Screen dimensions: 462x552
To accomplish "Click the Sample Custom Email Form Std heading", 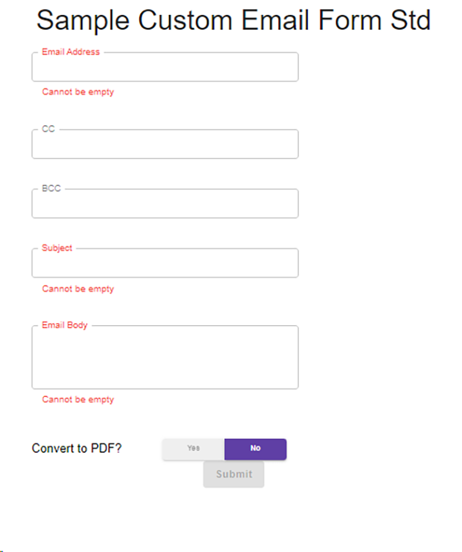I will [234, 20].
